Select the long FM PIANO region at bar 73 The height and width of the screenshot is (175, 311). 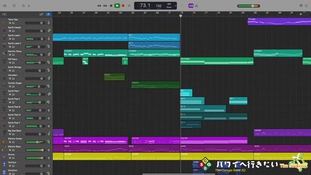pos(217,61)
